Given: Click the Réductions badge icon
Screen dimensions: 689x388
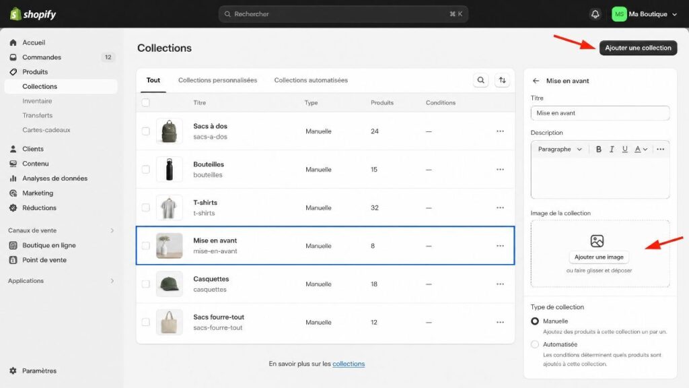Looking at the screenshot, I should point(13,207).
